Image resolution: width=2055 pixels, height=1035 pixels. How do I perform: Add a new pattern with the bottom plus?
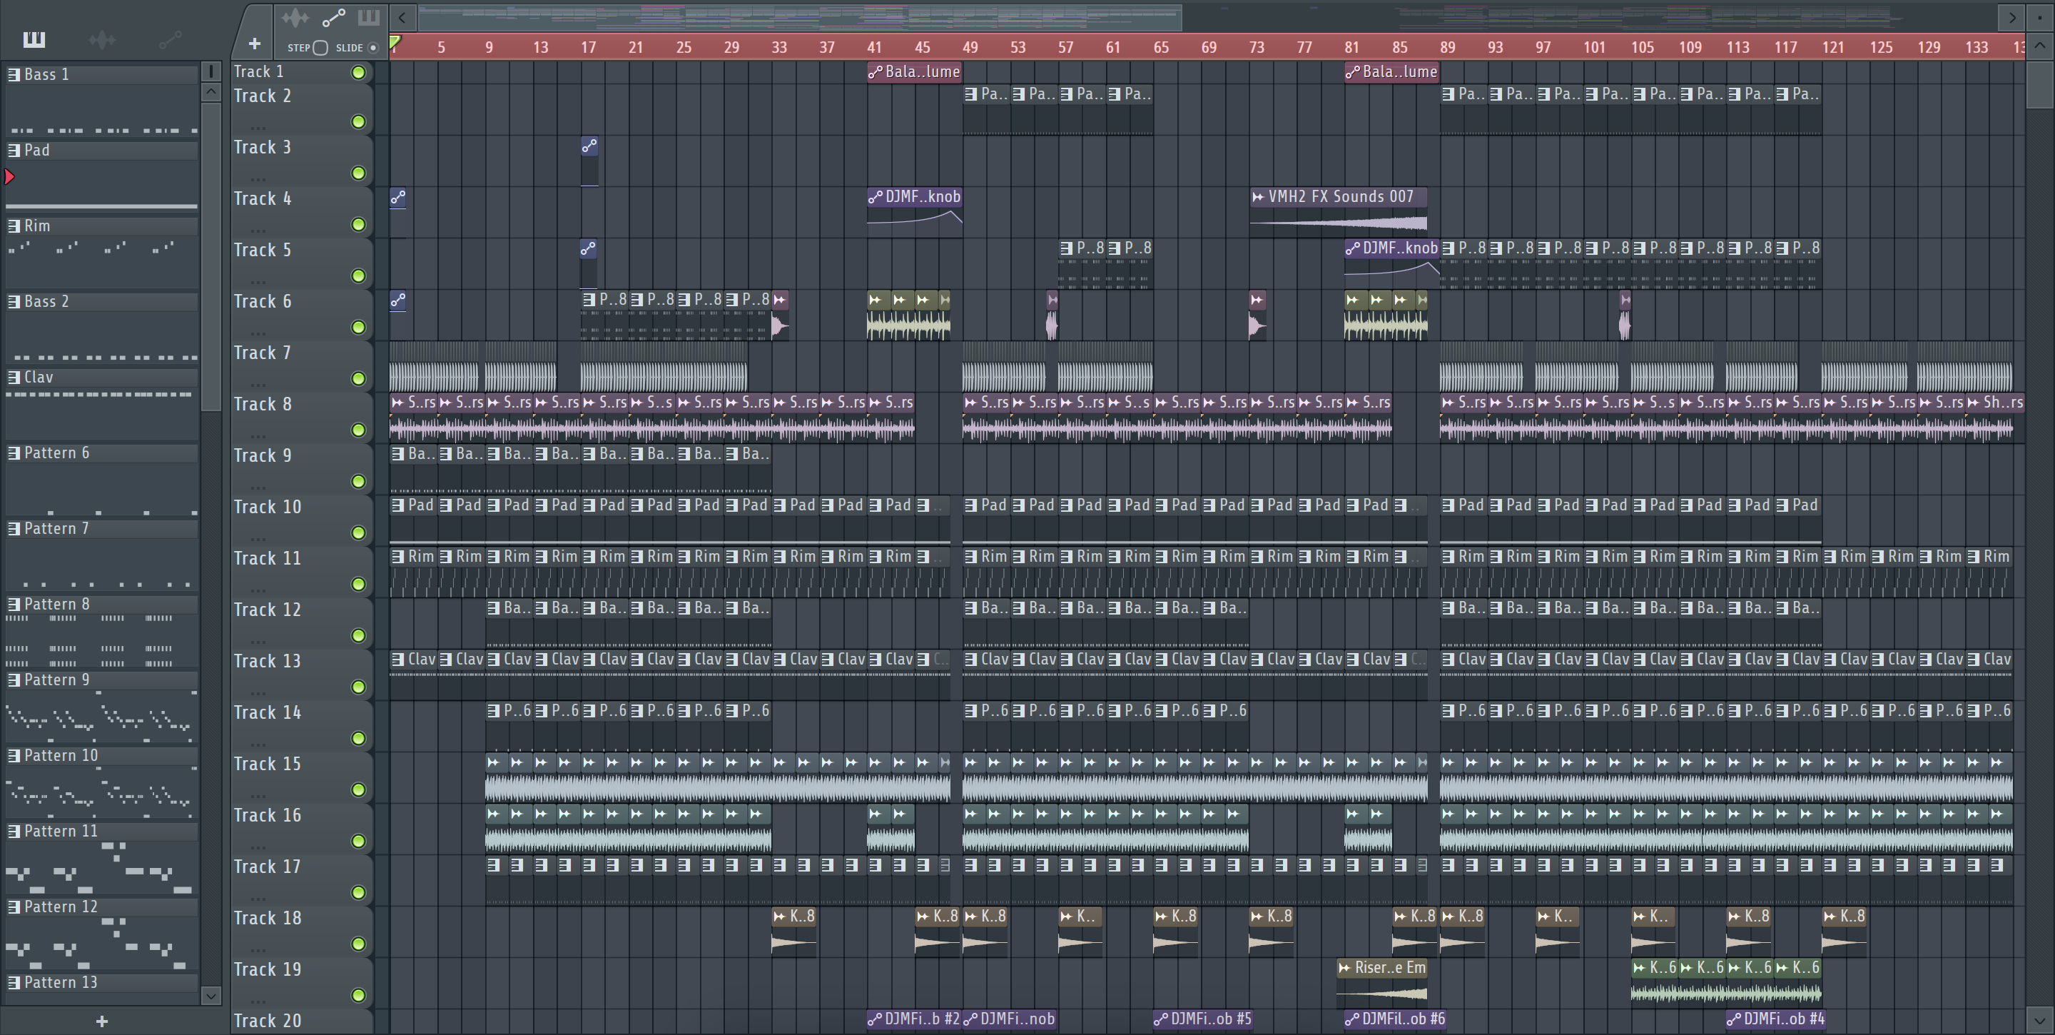click(101, 1021)
